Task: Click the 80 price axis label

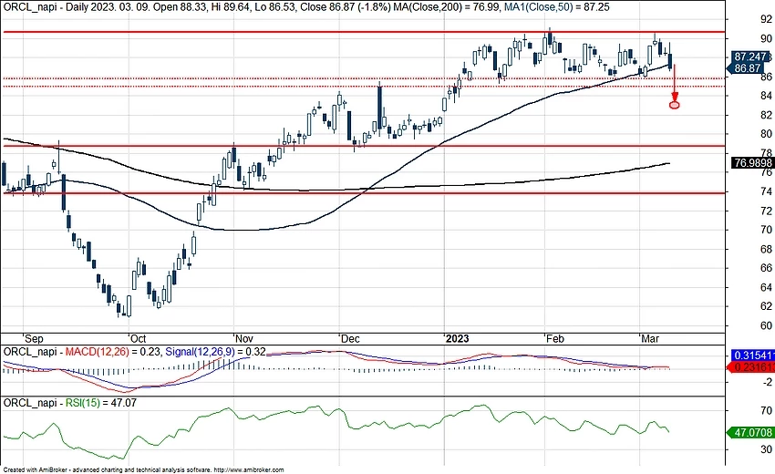Action: pyautogui.click(x=766, y=134)
